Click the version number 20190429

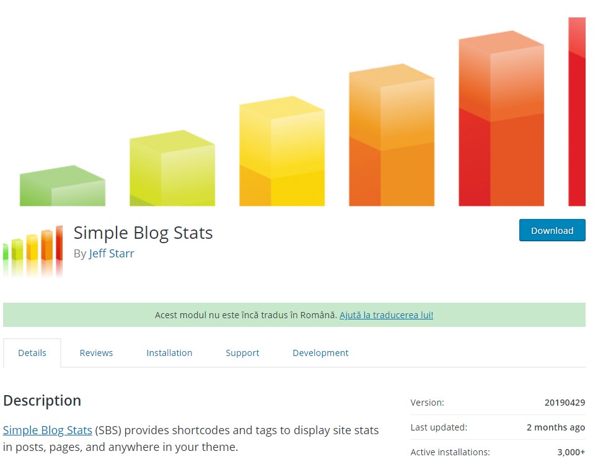565,403
